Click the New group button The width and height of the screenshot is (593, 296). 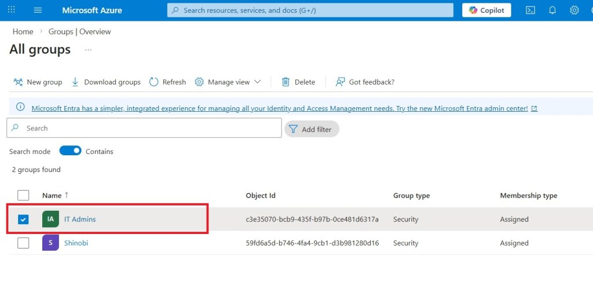(38, 82)
